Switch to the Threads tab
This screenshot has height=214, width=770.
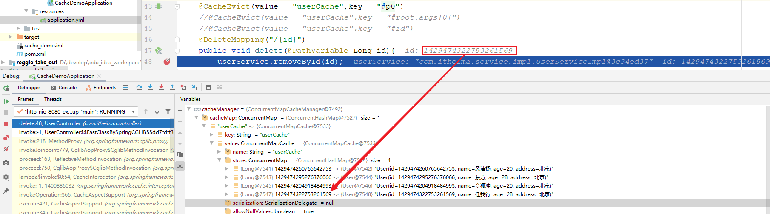pos(53,99)
